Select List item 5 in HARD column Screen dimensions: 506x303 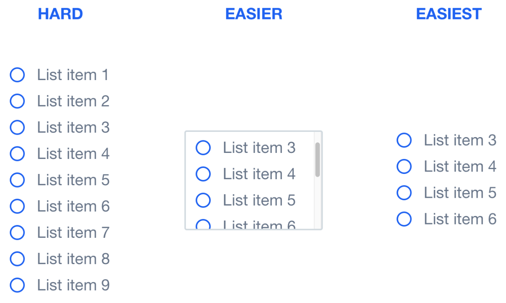[x=17, y=180]
